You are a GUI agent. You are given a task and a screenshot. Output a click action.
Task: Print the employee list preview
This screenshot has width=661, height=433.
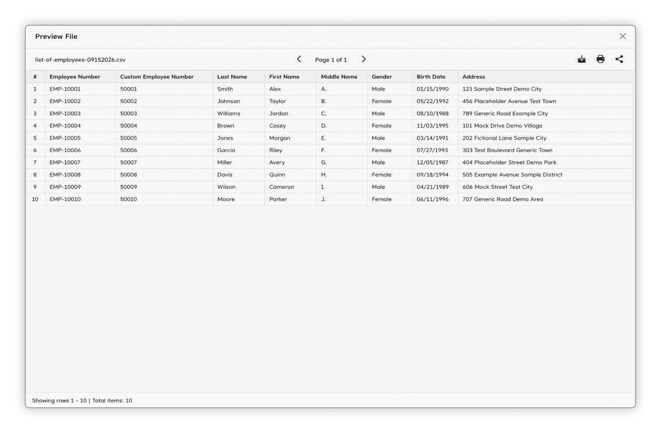pyautogui.click(x=600, y=59)
